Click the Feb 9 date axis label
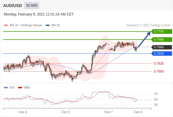The image size is (173, 117). pos(138,112)
